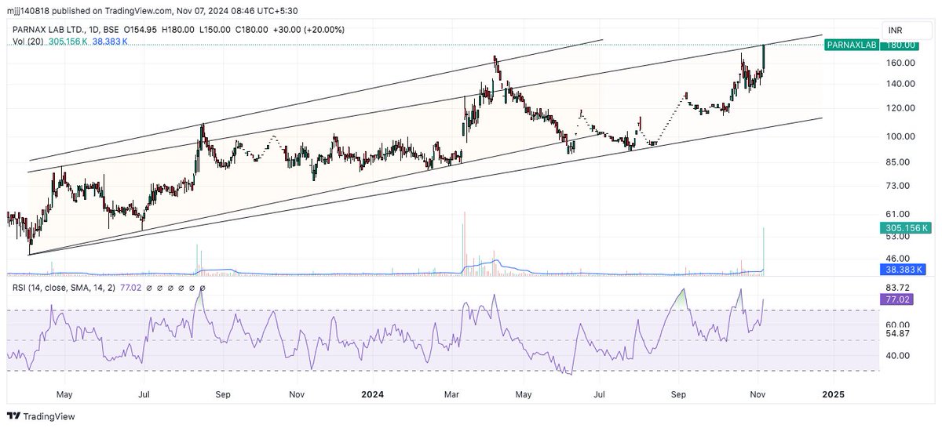
Task: Click the 83.72 RSI axis label
Action: (x=899, y=288)
